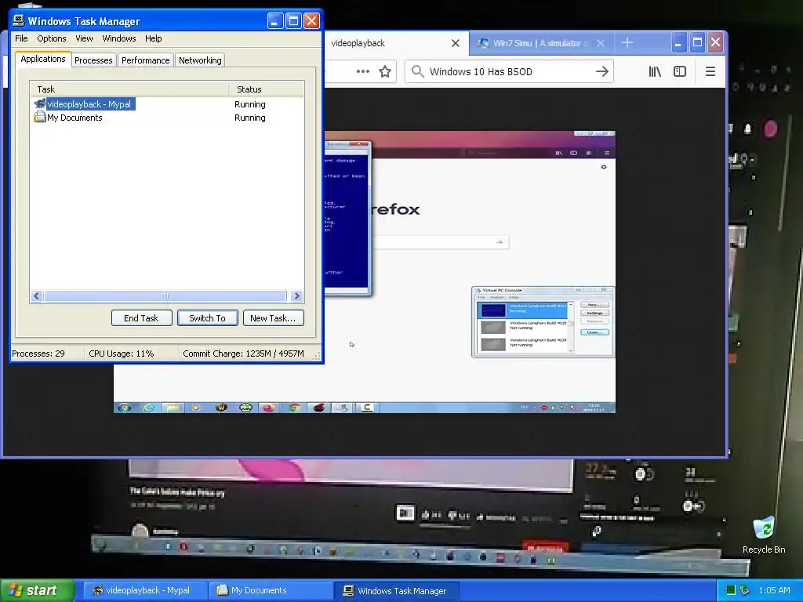Click the Processes: 29 status bar entry
The height and width of the screenshot is (602, 803).
pyautogui.click(x=38, y=354)
